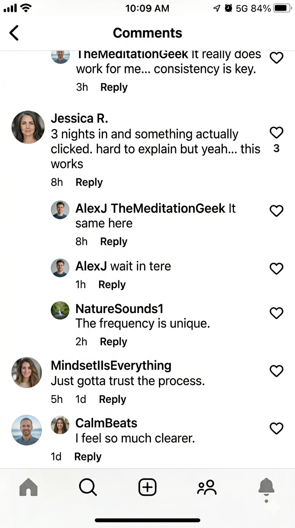Like the NatureSounds1 comment
This screenshot has height=528, width=295.
[277, 313]
